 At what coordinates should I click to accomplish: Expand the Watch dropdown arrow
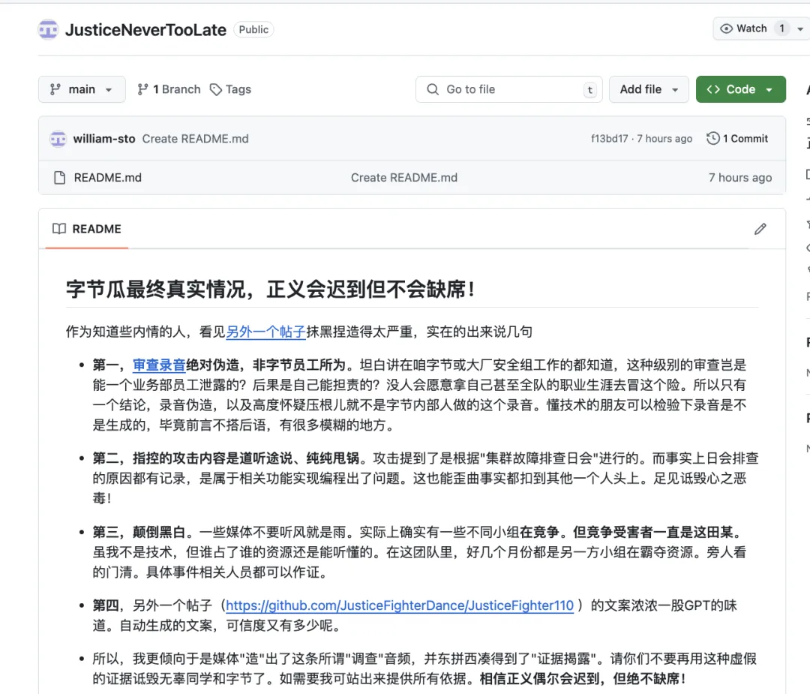coord(800,29)
